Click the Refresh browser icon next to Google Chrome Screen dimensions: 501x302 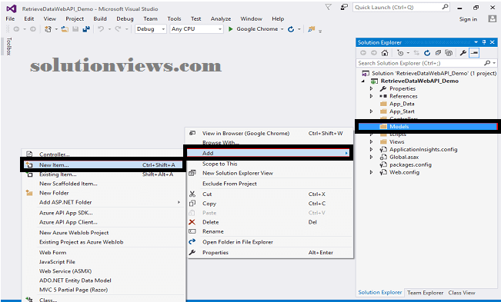click(x=291, y=29)
